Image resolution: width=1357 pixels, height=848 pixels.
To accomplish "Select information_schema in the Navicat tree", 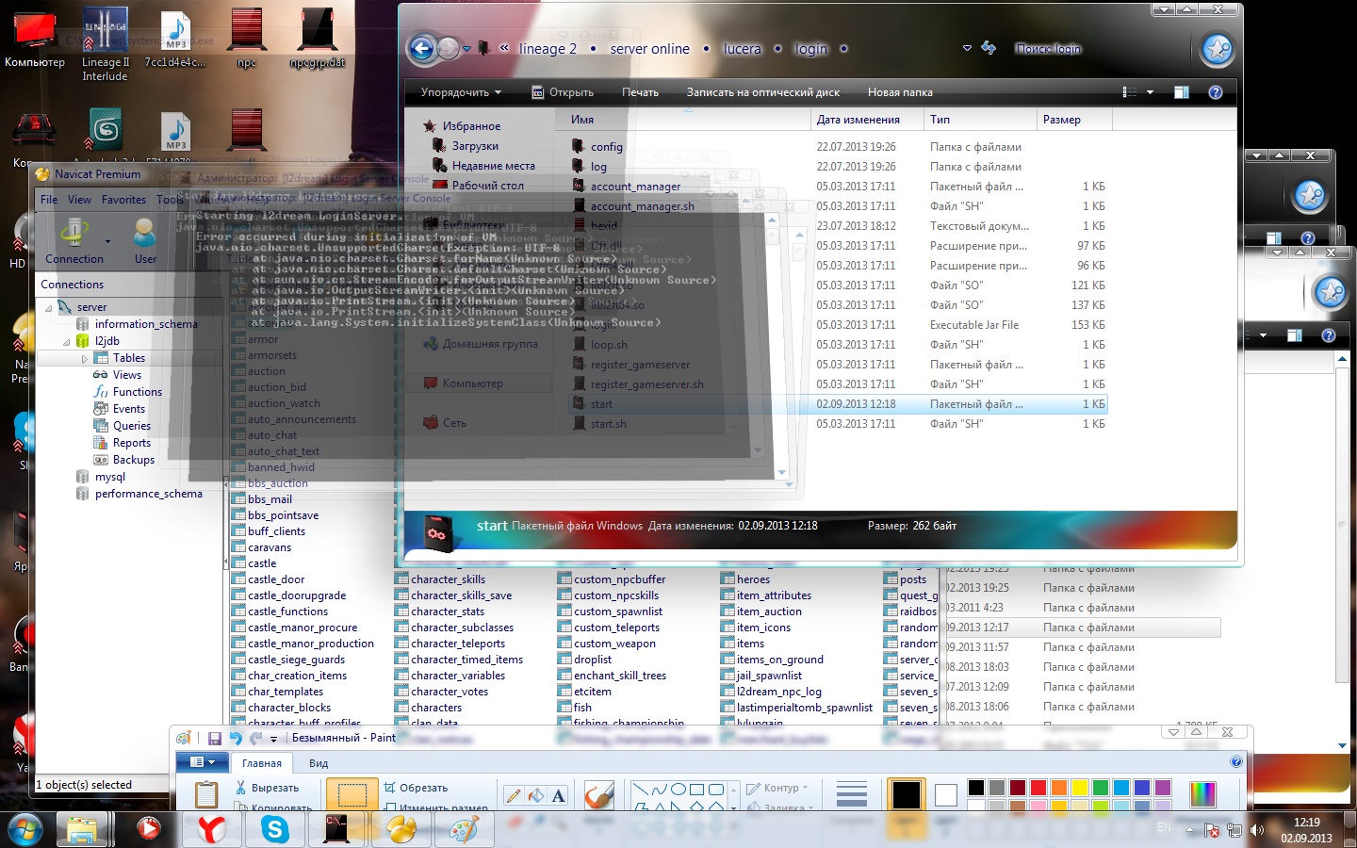I will (146, 324).
